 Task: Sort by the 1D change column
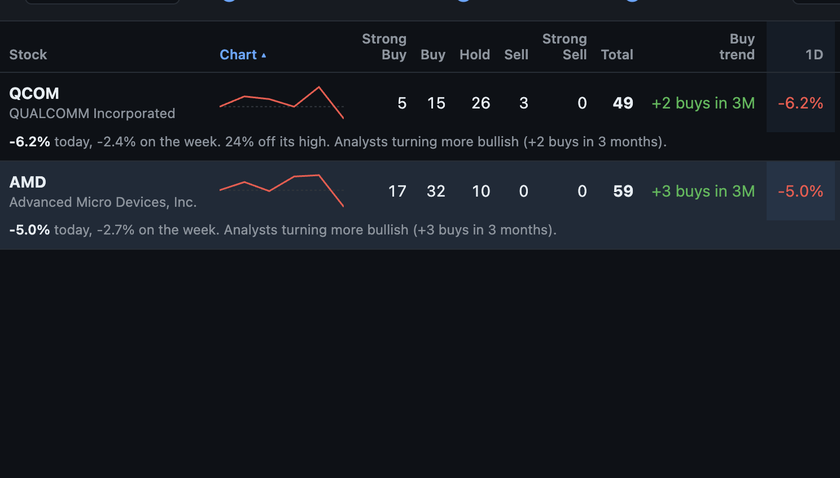[x=814, y=55]
